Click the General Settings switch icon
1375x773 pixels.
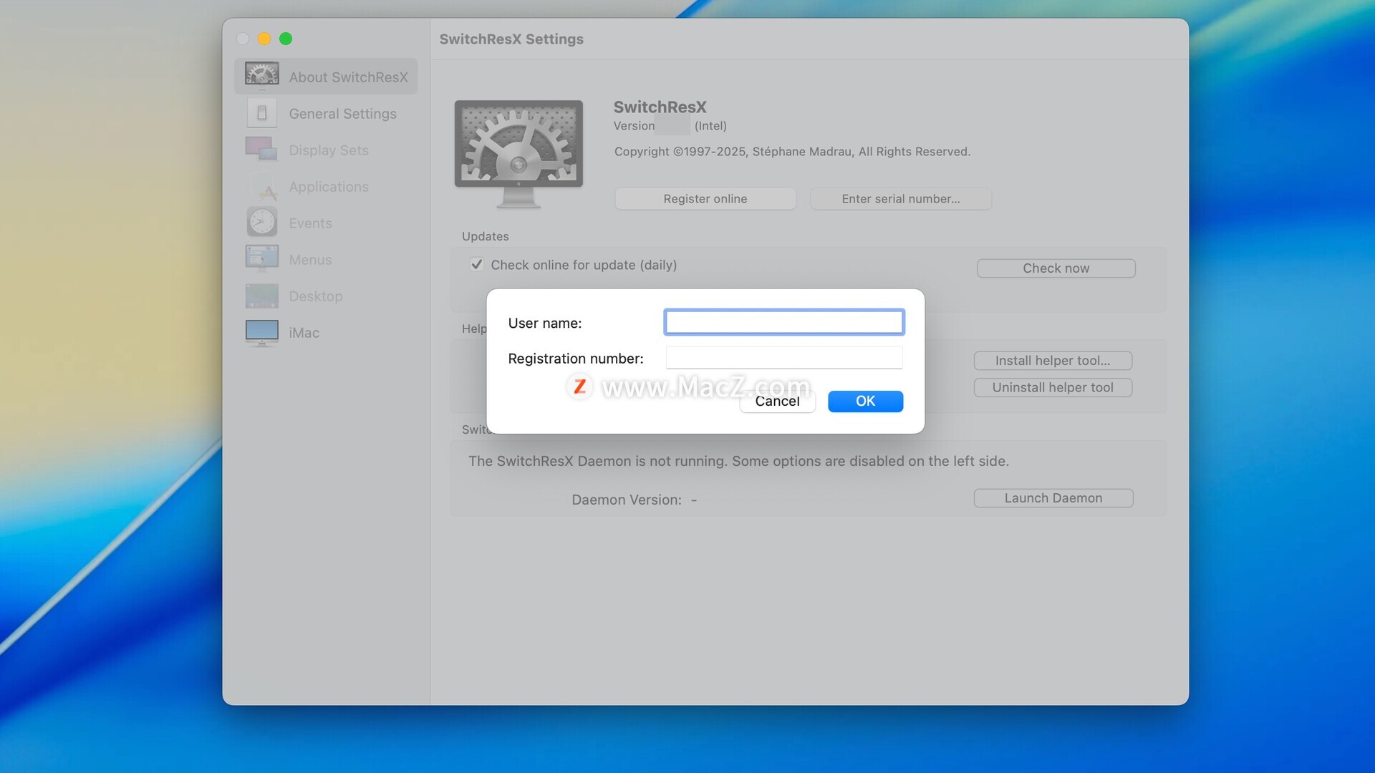click(x=262, y=113)
